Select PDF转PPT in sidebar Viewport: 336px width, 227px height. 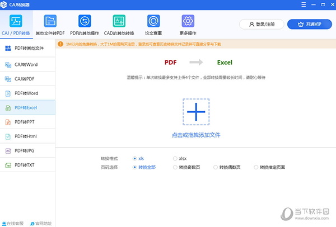coord(27,122)
